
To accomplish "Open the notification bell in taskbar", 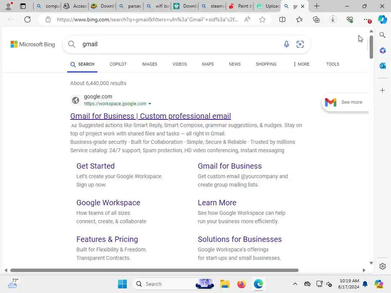I will click(365, 284).
